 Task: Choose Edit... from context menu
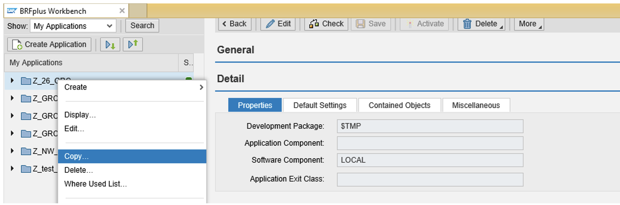tap(132, 129)
